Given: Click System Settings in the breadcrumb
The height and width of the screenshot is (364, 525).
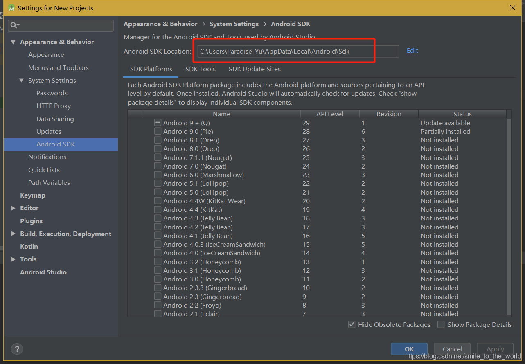Looking at the screenshot, I should [234, 24].
